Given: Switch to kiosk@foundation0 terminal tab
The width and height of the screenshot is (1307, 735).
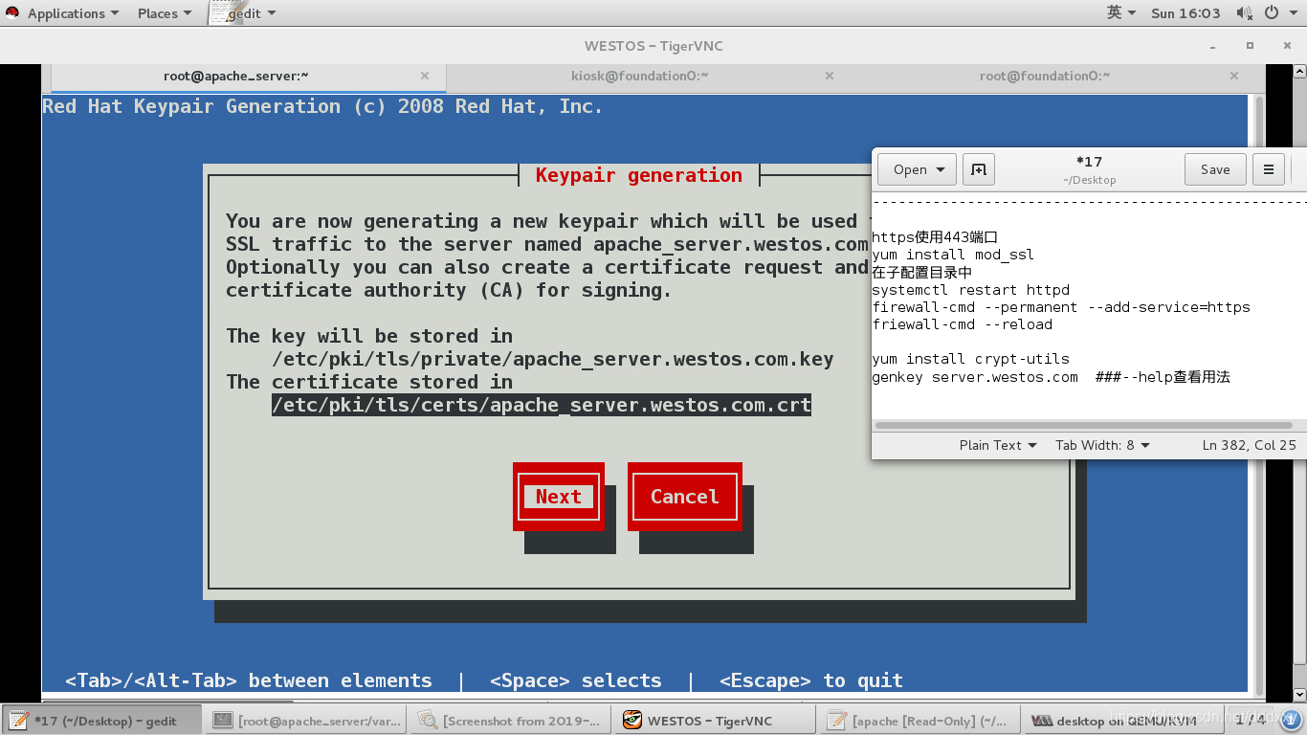Looking at the screenshot, I should [639, 76].
